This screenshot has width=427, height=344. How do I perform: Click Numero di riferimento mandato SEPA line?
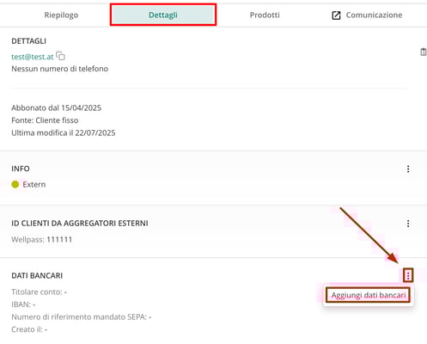coord(82,317)
